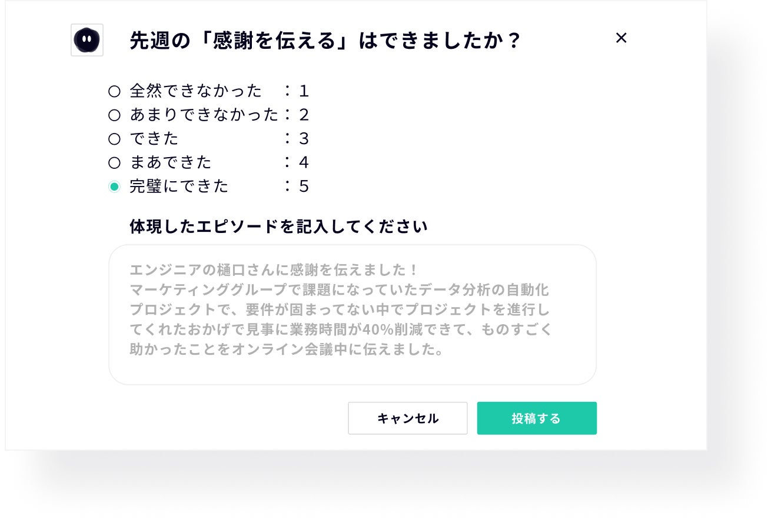The height and width of the screenshot is (526, 778).
Task: Click the score number 3 beside できた
Action: [304, 139]
